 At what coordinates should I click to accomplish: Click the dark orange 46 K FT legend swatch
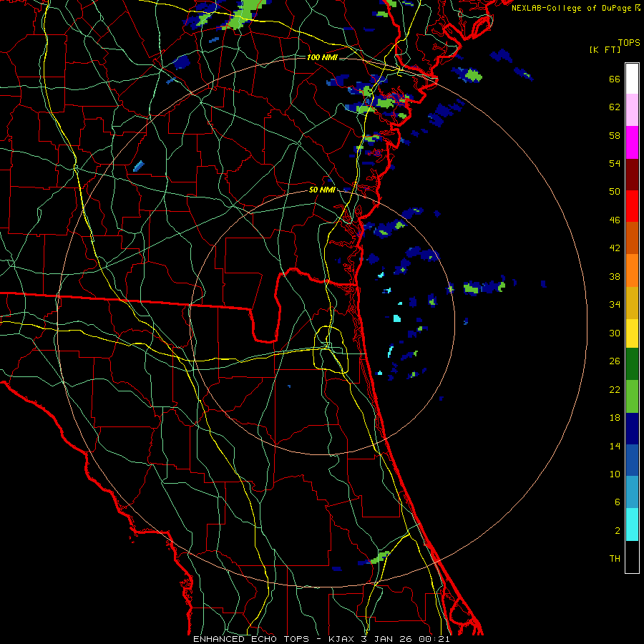click(632, 238)
